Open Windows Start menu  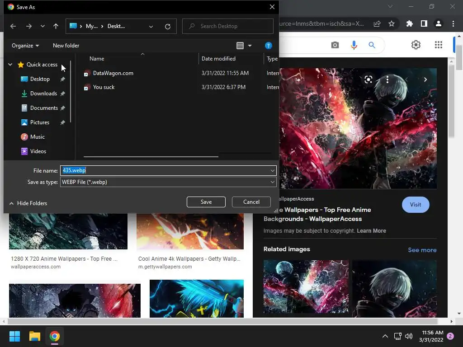14,336
